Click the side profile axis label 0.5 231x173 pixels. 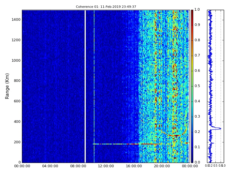(215, 166)
